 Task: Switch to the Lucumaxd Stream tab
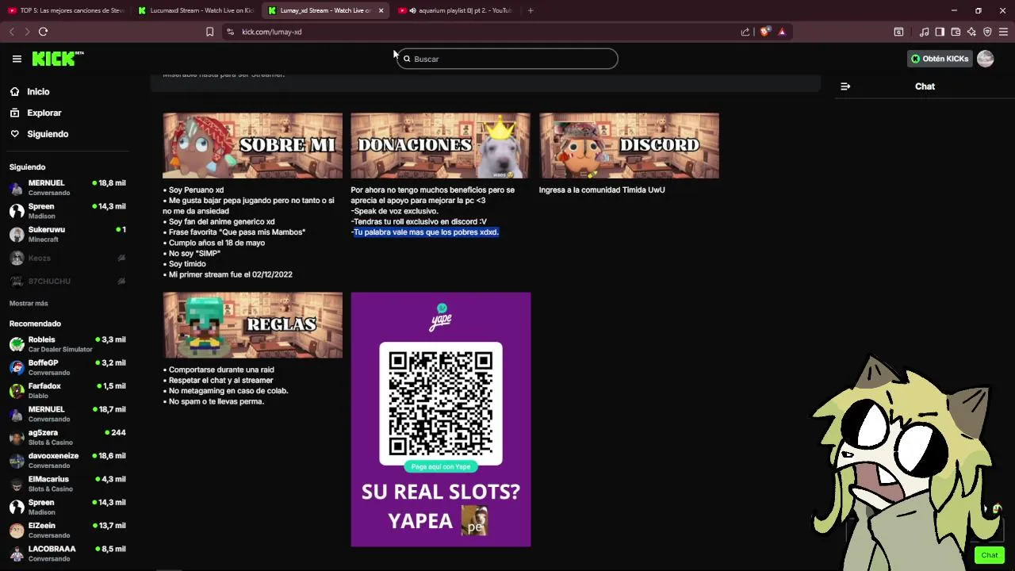[196, 10]
